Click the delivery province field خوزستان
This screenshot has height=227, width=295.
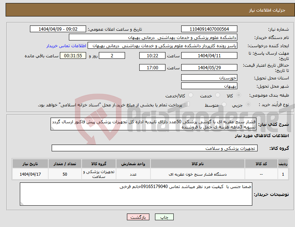209,78
